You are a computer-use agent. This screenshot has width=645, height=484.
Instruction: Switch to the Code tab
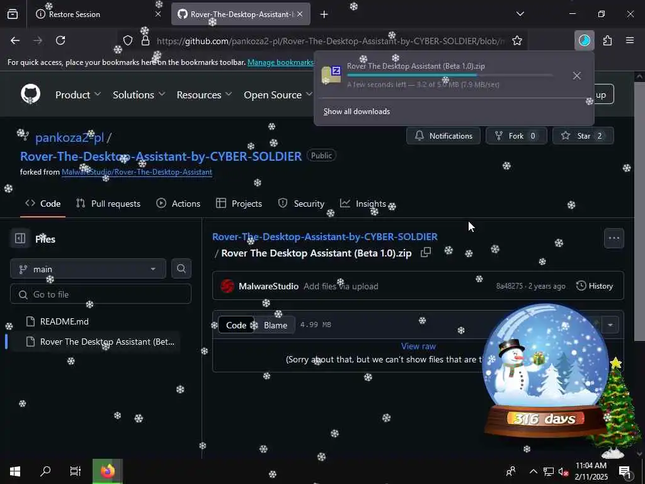pyautogui.click(x=43, y=204)
